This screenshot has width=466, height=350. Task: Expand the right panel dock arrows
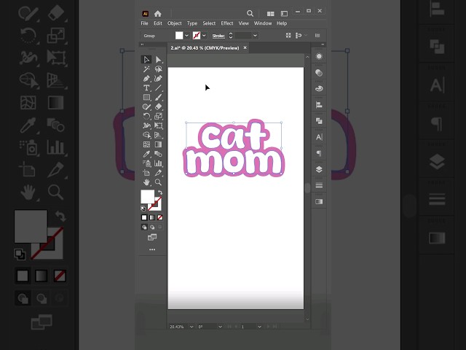click(x=323, y=44)
